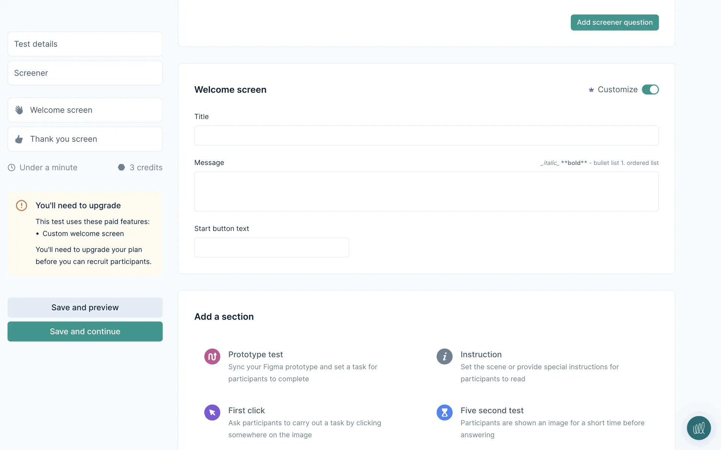Viewport: 721px width, 450px height.
Task: Click the First click cursor icon
Action: coord(212,412)
